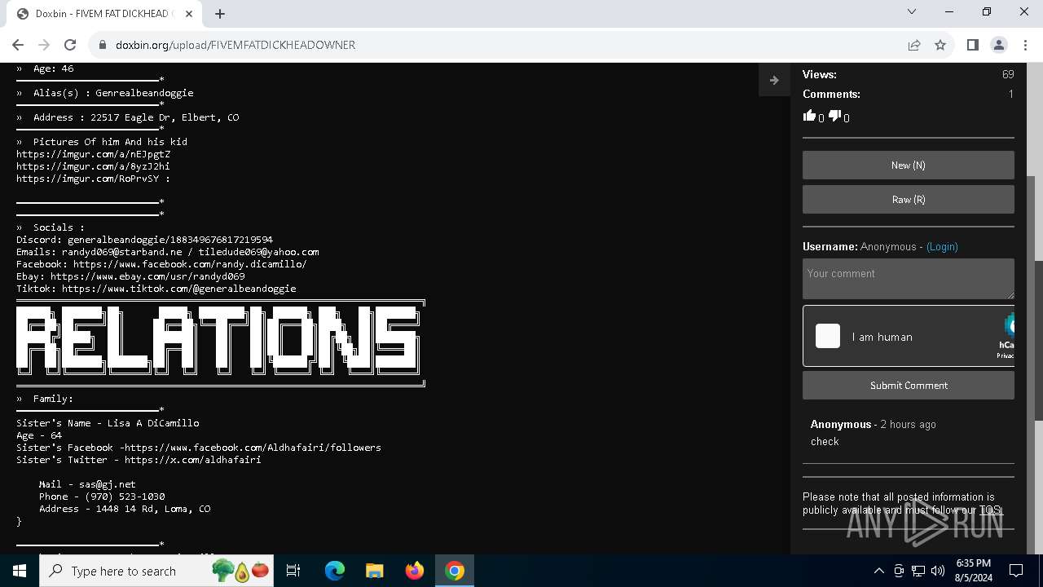Click the New (N) button
Viewport: 1043px width, 587px height.
909,165
